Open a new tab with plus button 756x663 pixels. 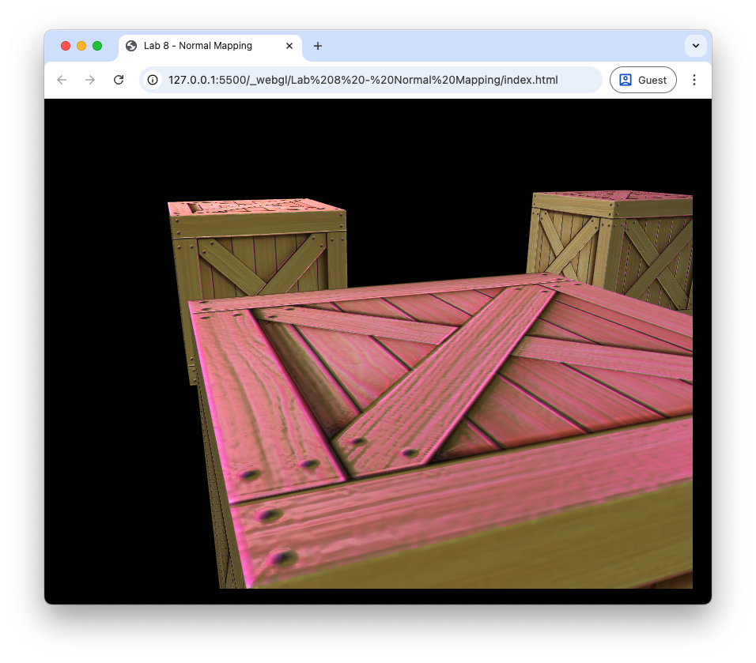click(318, 46)
